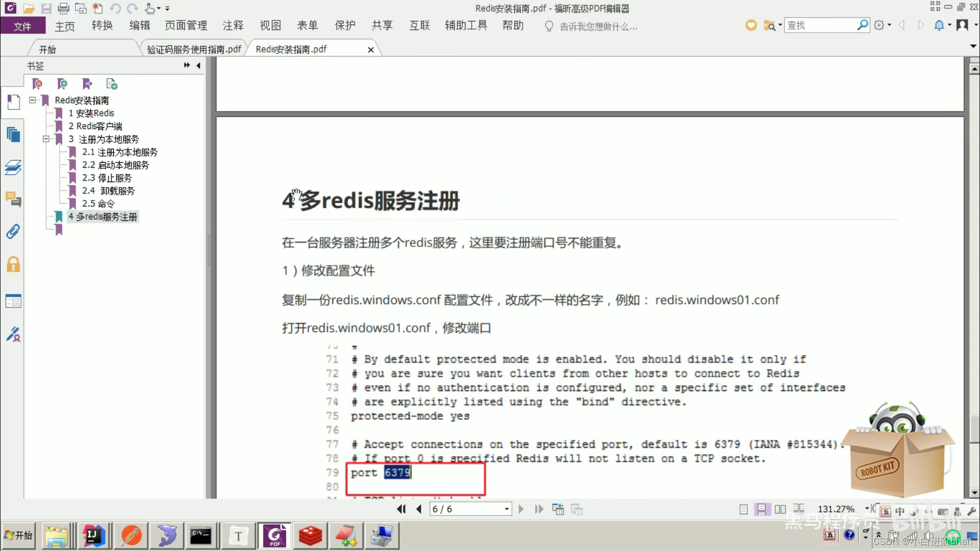The height and width of the screenshot is (551, 980).
Task: Select the hand touch-mode tool icon
Action: tap(150, 8)
